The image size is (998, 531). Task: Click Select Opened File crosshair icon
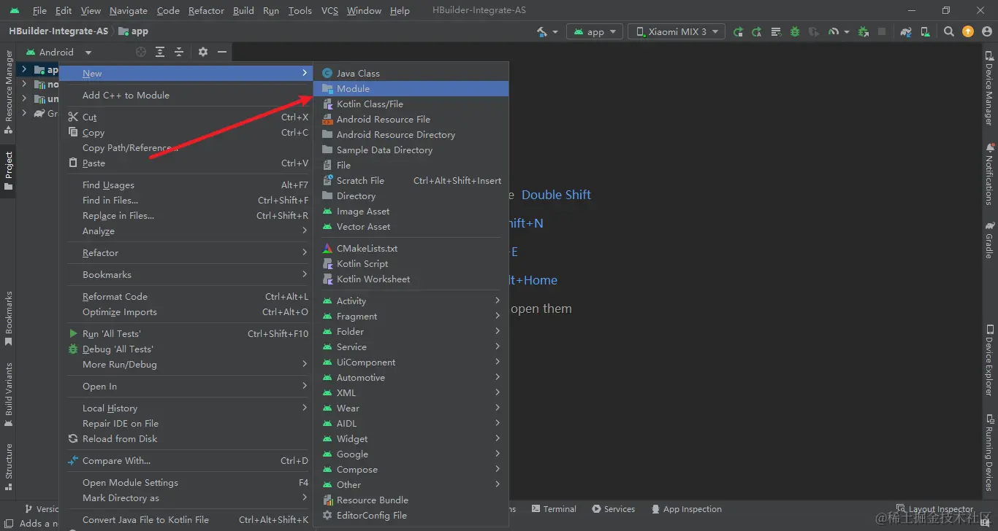[x=141, y=52]
